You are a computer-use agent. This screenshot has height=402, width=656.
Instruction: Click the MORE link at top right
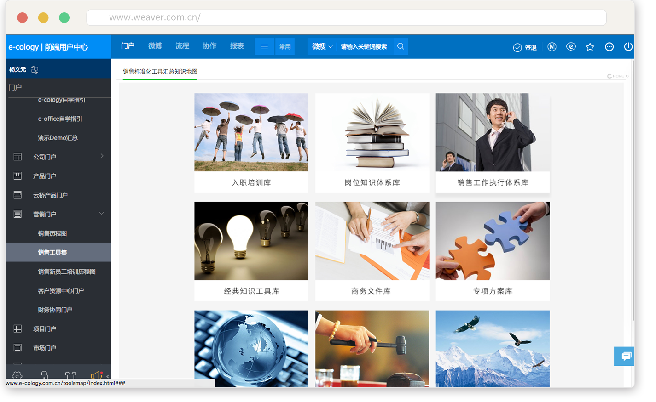tap(618, 76)
